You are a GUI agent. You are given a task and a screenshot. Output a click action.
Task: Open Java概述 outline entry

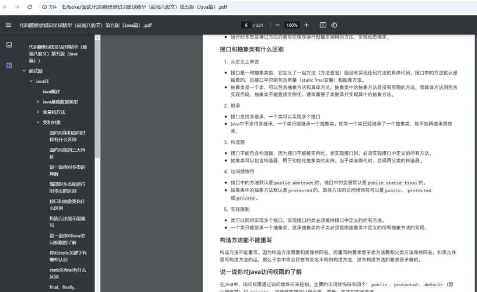[x=51, y=92]
